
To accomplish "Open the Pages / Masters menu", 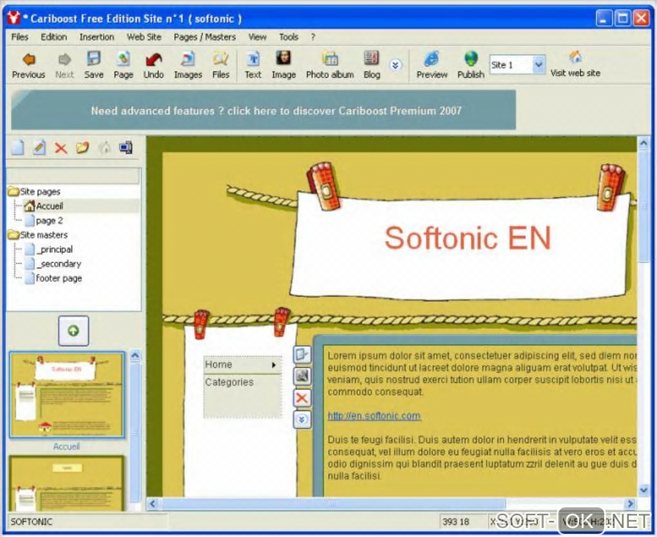I will click(x=205, y=37).
